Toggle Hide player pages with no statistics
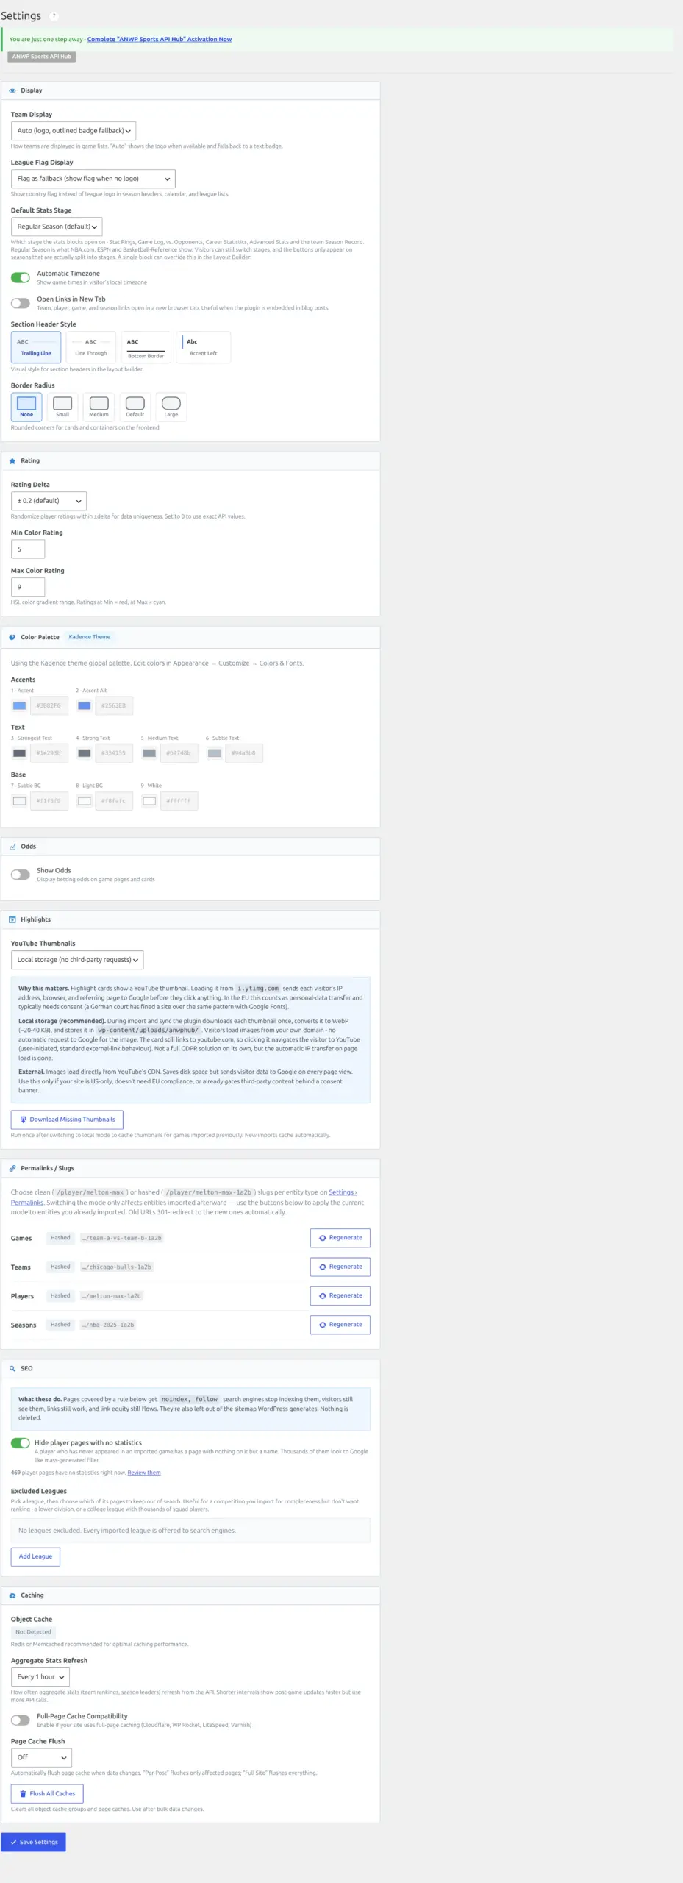The width and height of the screenshot is (683, 1883). [x=21, y=1443]
